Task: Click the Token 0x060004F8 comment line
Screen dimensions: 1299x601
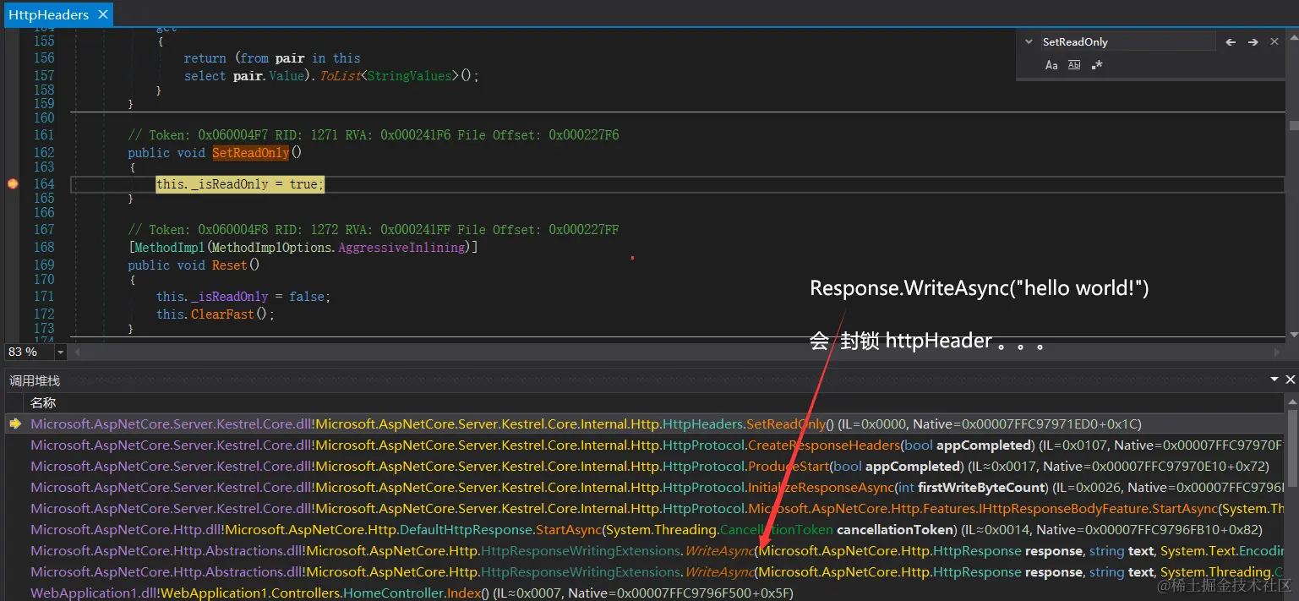Action: pos(374,229)
